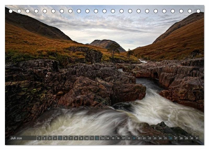Pick day 9 in the date row
This screenshot has height=150, width=209.
(x=81, y=138)
